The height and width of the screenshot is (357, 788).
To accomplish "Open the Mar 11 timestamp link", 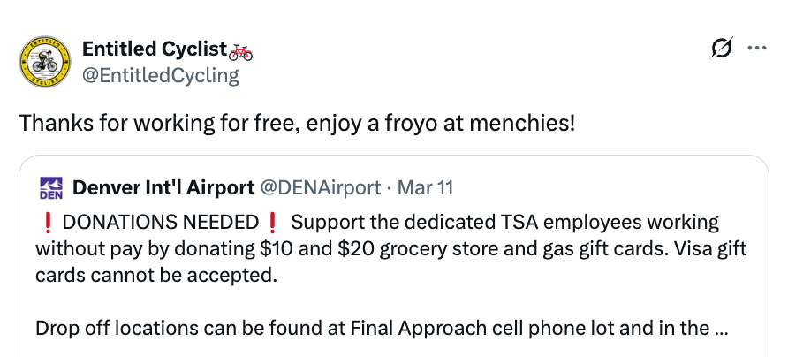I will point(426,187).
